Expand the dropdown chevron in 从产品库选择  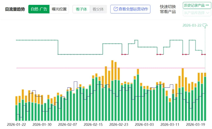[x=208, y=13]
